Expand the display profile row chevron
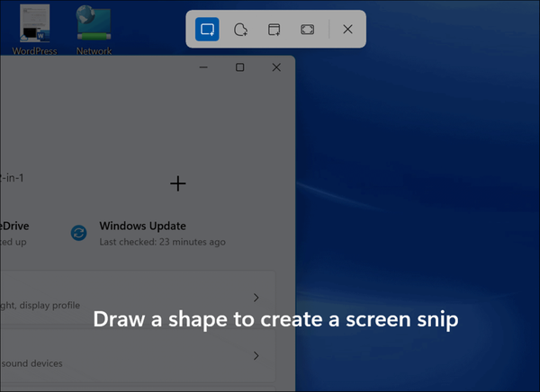 256,298
